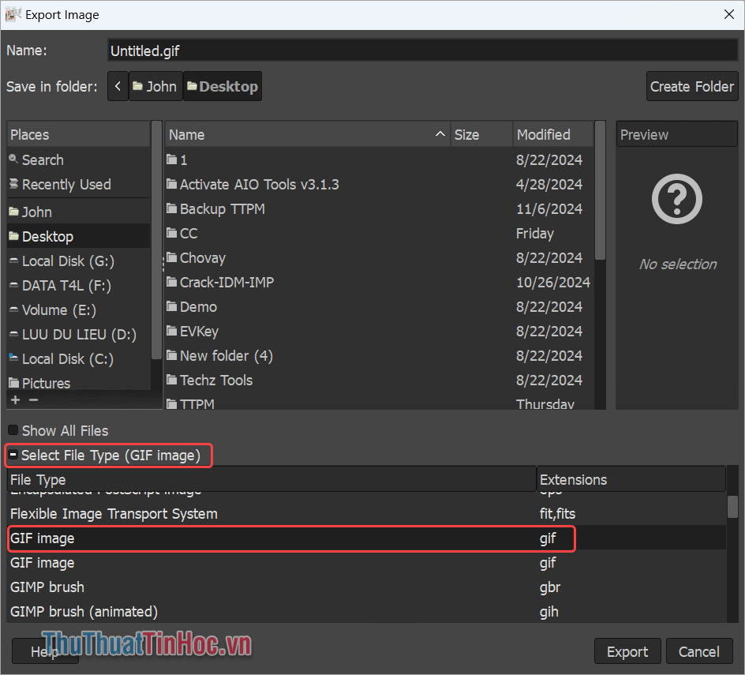Click the folder icon beside Techz Tools
Image resolution: width=745 pixels, height=675 pixels.
coord(171,380)
